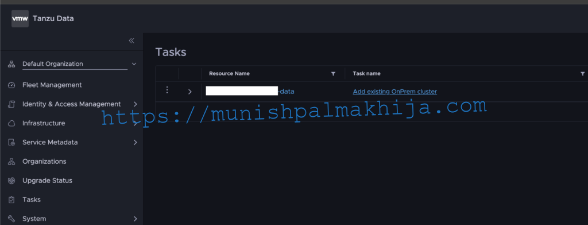Click the Default Organization hierarchy icon
This screenshot has height=225, width=588.
(11, 64)
